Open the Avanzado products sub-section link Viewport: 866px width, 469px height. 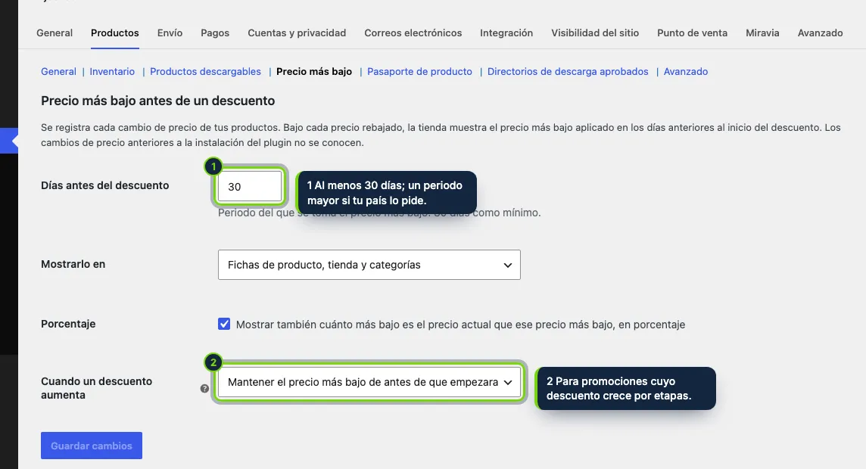685,72
